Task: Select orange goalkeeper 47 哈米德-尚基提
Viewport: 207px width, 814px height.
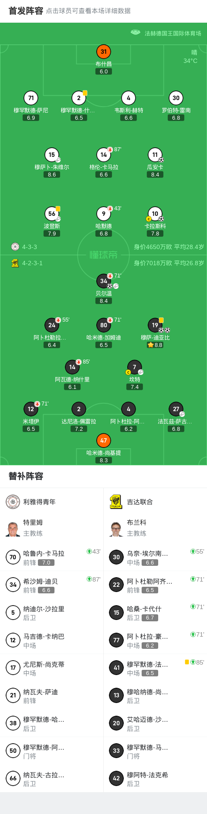Action: click(104, 440)
